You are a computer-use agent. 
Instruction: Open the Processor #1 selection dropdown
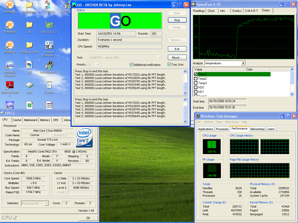[47, 203]
